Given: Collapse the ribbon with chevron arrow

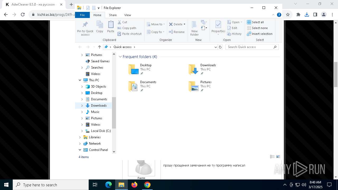Looking at the screenshot, I should [273, 15].
